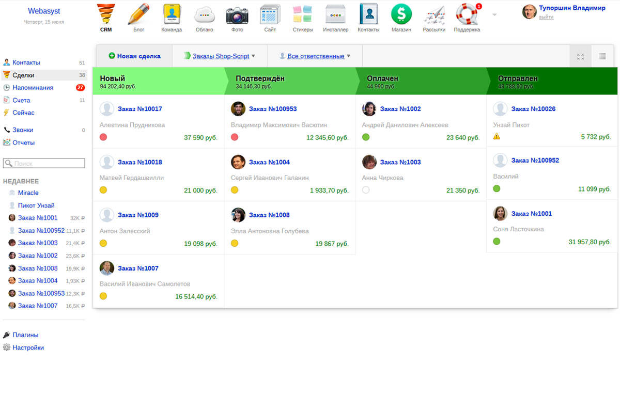Open the Cloud app icon
620x413 pixels.
click(204, 14)
